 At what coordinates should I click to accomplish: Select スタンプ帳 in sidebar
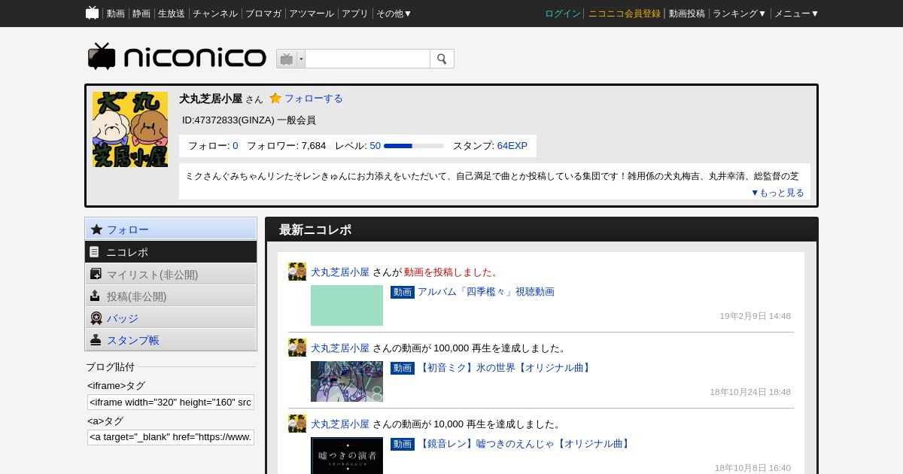pos(171,339)
